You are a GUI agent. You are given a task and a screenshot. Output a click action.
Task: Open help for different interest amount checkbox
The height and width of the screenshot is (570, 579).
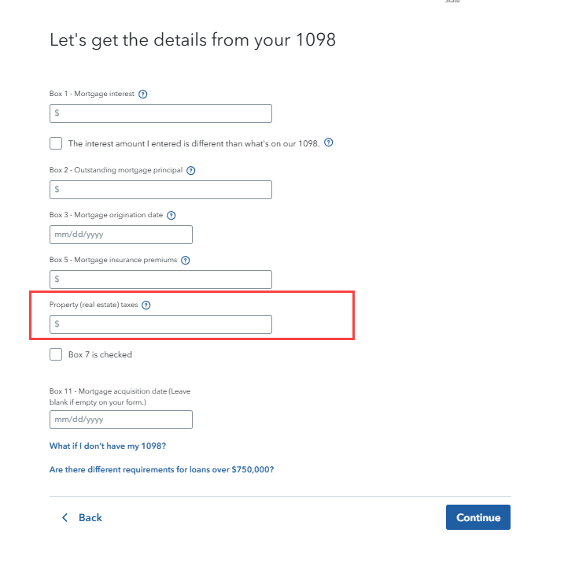pos(329,143)
